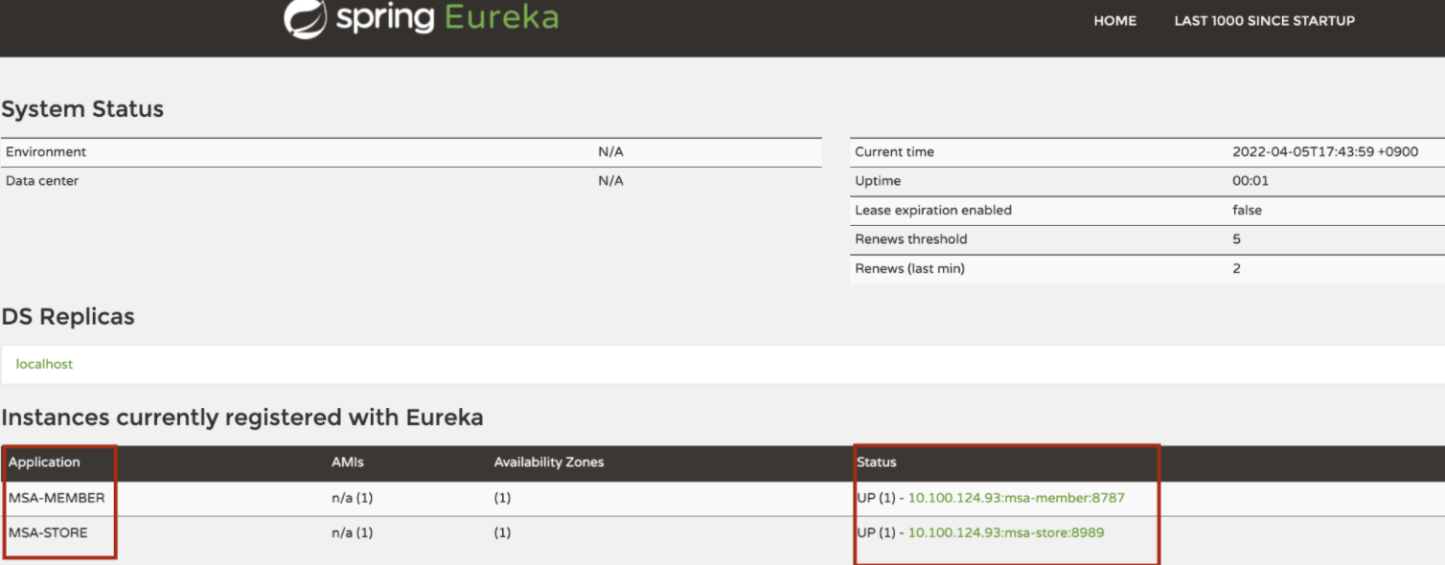Image resolution: width=1445 pixels, height=565 pixels.
Task: Click the Lease expiration enabled label
Action: click(933, 210)
